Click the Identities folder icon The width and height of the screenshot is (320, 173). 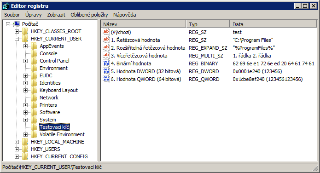click(x=34, y=83)
